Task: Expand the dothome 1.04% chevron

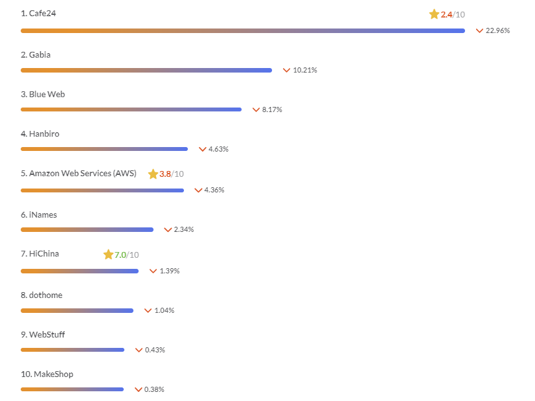Action: (x=148, y=310)
